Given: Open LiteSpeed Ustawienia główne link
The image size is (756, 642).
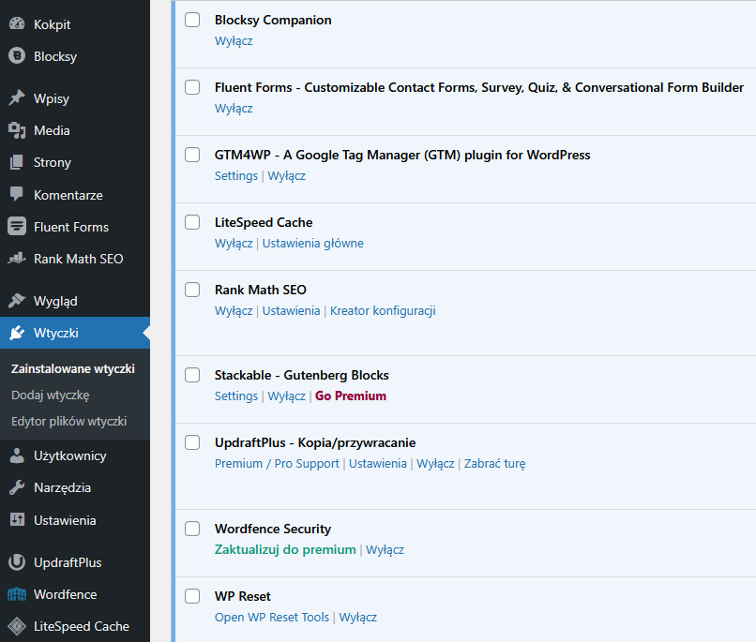Looking at the screenshot, I should [313, 244].
